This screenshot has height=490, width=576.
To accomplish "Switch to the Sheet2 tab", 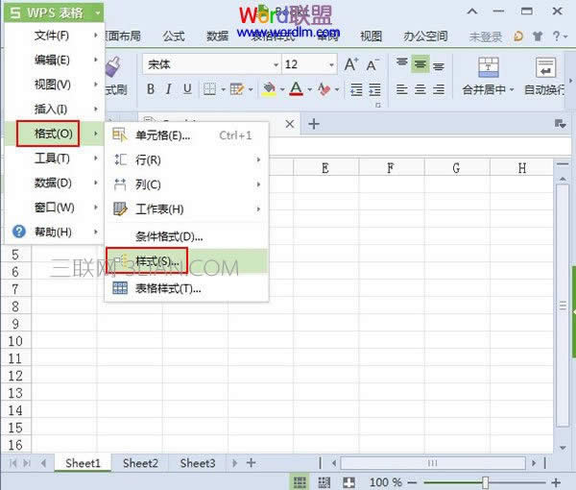I will click(x=140, y=463).
